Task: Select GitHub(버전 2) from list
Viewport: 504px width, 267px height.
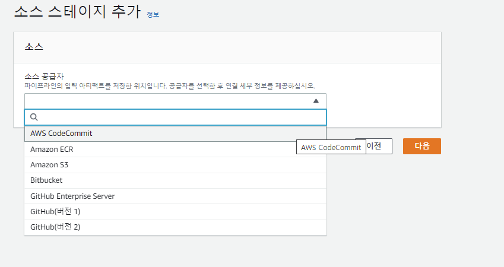Action: pos(176,227)
